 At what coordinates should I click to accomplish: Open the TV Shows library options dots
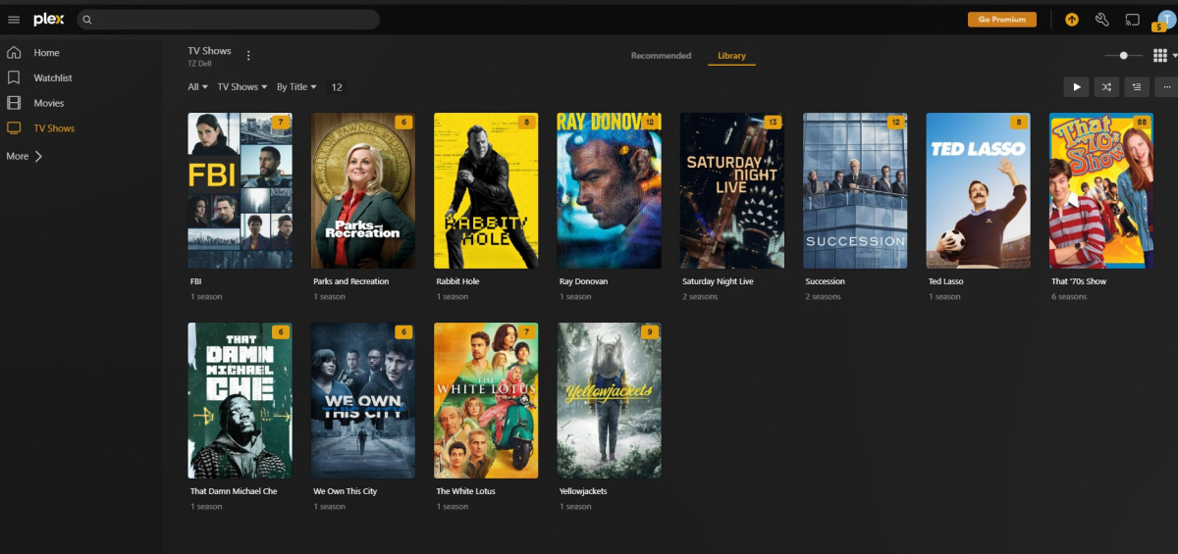(248, 56)
